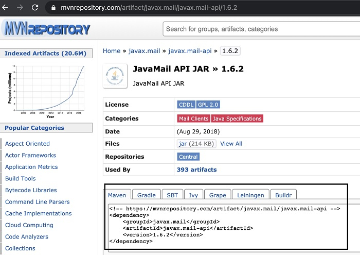Click the Used By row label
360x255 pixels.
click(x=118, y=169)
